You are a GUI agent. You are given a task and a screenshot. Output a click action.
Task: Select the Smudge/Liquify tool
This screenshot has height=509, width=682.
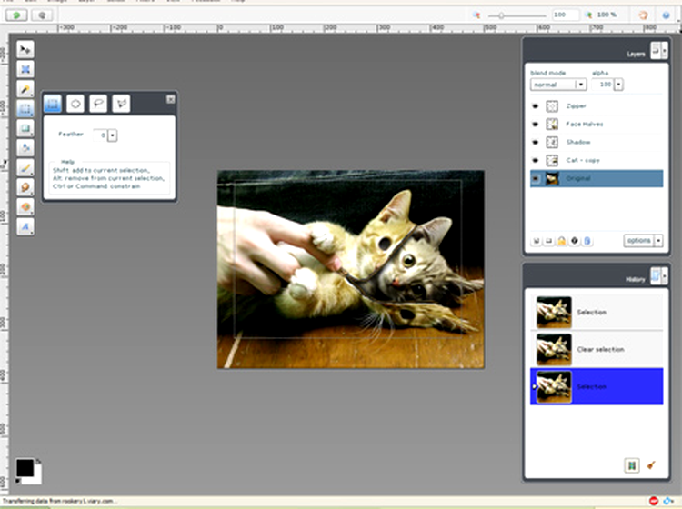(x=25, y=187)
